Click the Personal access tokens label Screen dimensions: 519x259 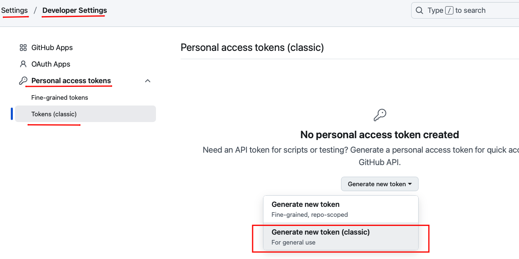click(x=71, y=81)
